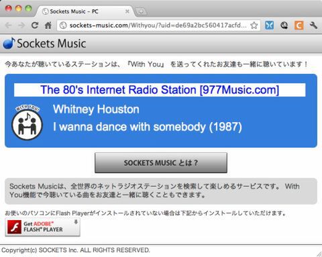
Task: Open the round black extension icon
Action: coord(284,25)
